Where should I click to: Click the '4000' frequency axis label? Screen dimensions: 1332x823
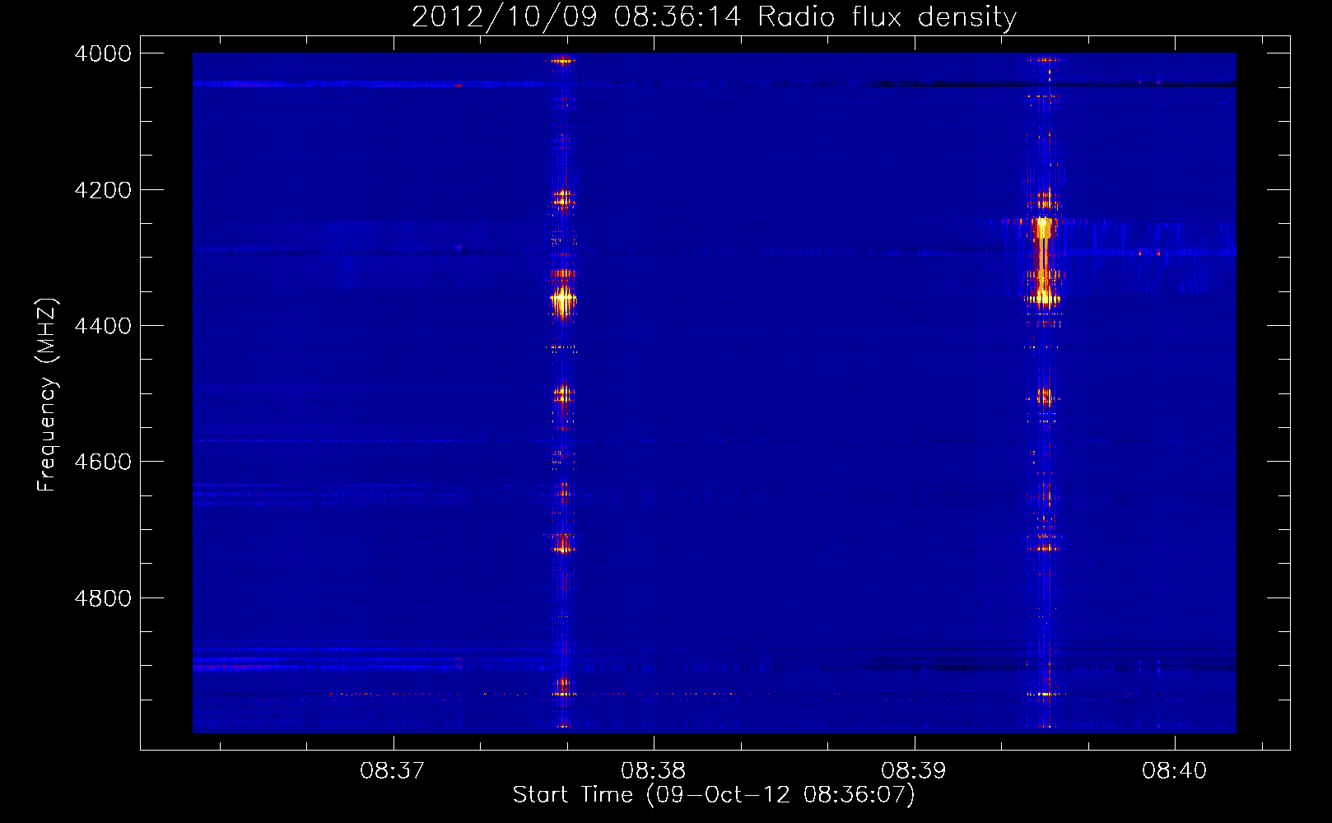point(103,53)
